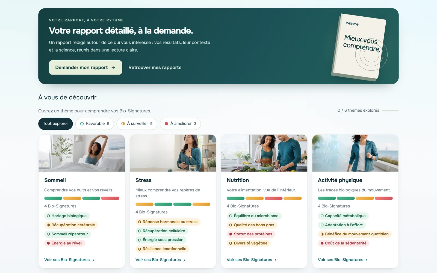Click the arrow icon in Demander mon rapport
437x273 pixels.
(x=113, y=67)
